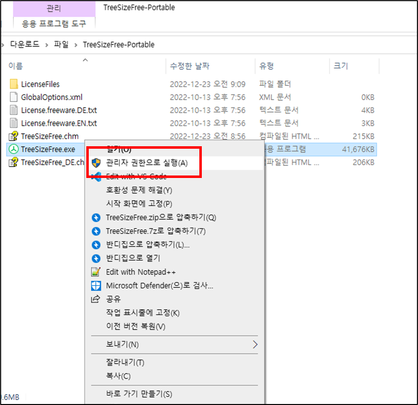Sort by 유형 column header
This screenshot has width=418, height=405.
(x=267, y=66)
